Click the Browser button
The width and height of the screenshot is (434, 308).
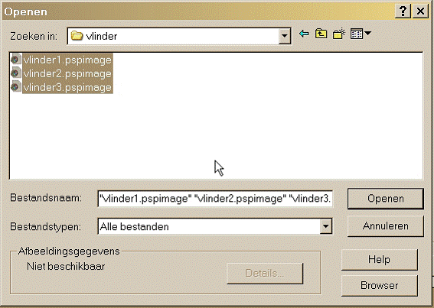click(379, 285)
